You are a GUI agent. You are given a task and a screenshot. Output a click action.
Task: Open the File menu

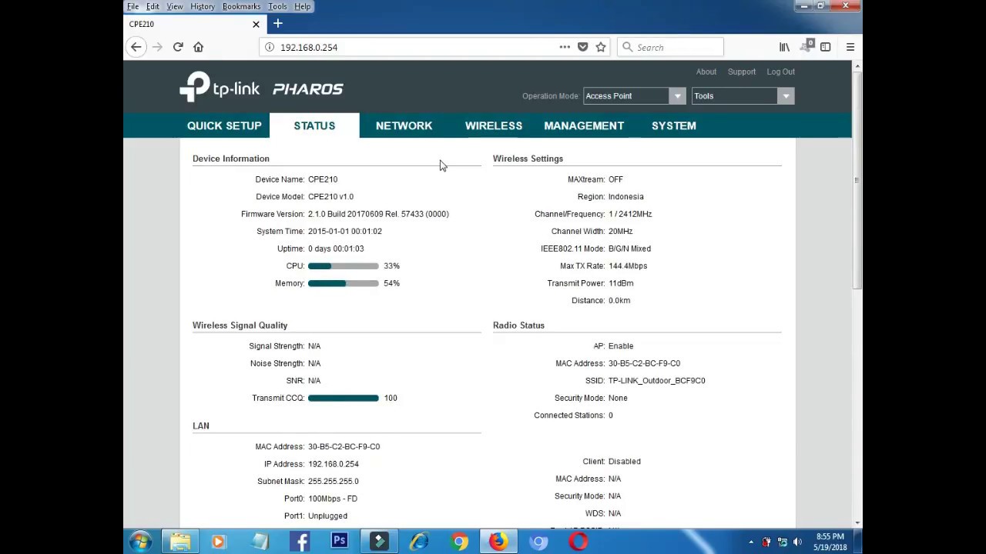[133, 6]
